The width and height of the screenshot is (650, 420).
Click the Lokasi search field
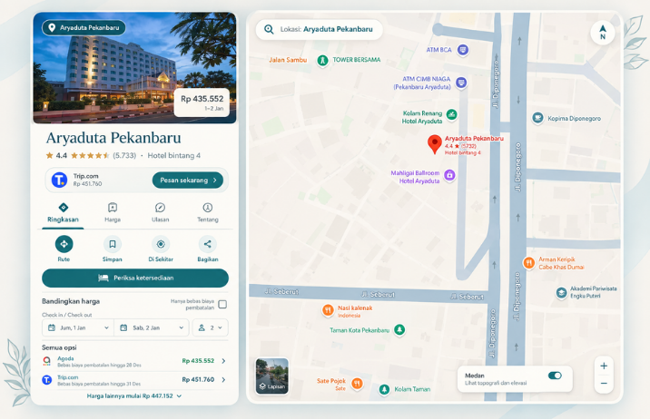pyautogui.click(x=320, y=29)
